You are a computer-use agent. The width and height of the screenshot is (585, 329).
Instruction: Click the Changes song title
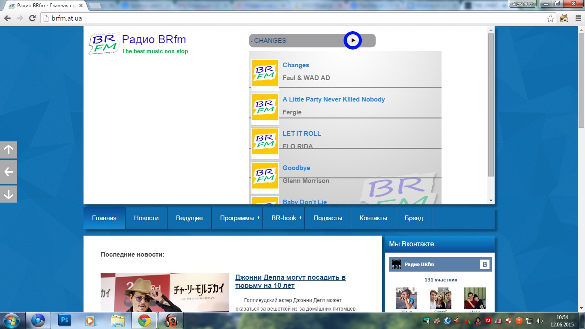tap(295, 65)
